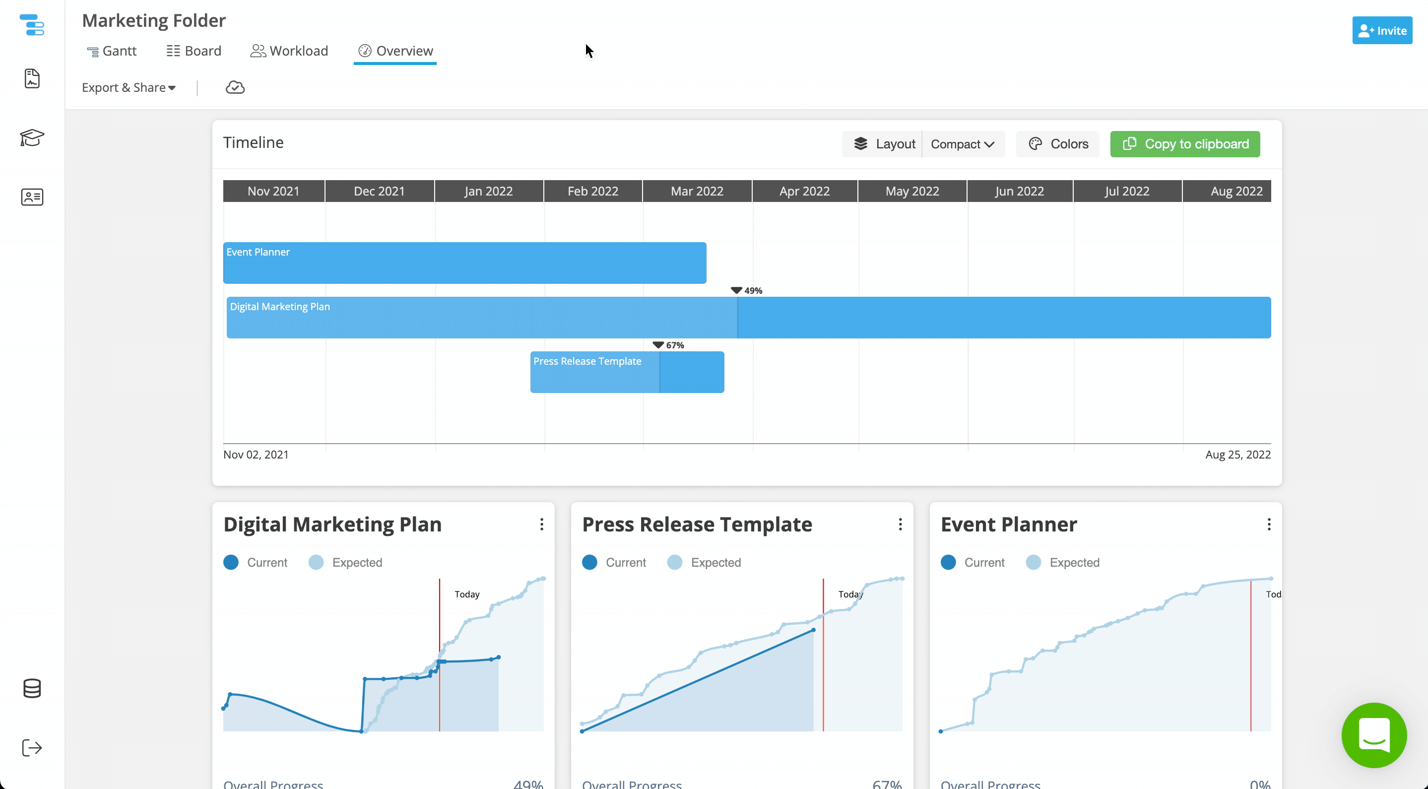
Task: Click the Press Release Template timeline bar
Action: (627, 373)
